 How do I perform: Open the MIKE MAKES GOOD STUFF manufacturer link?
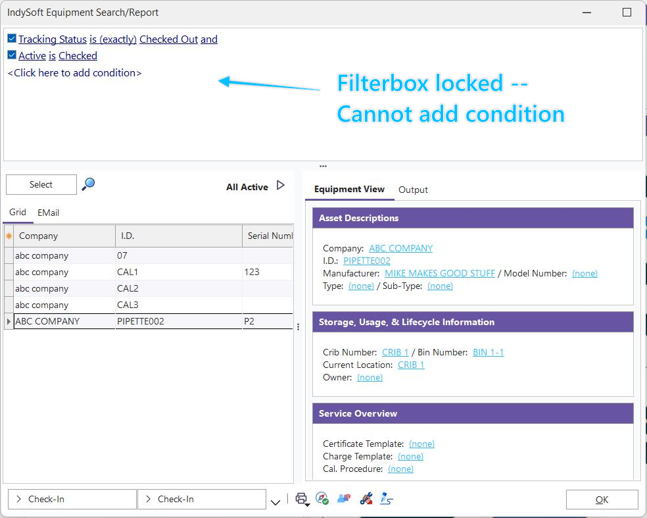(x=439, y=273)
